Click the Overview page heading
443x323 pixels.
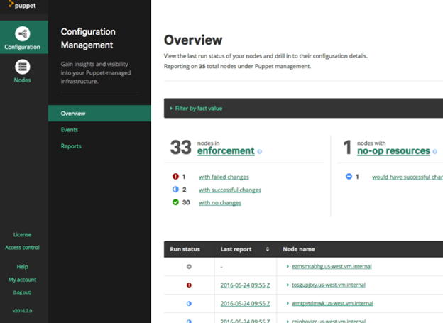tap(193, 40)
